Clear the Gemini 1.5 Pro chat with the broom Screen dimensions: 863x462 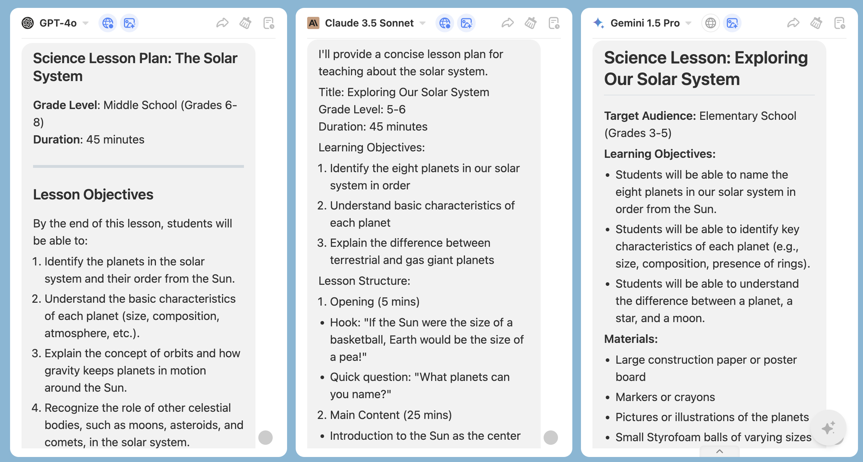pos(816,23)
